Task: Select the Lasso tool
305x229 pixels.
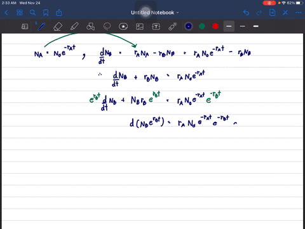Action: (107, 27)
